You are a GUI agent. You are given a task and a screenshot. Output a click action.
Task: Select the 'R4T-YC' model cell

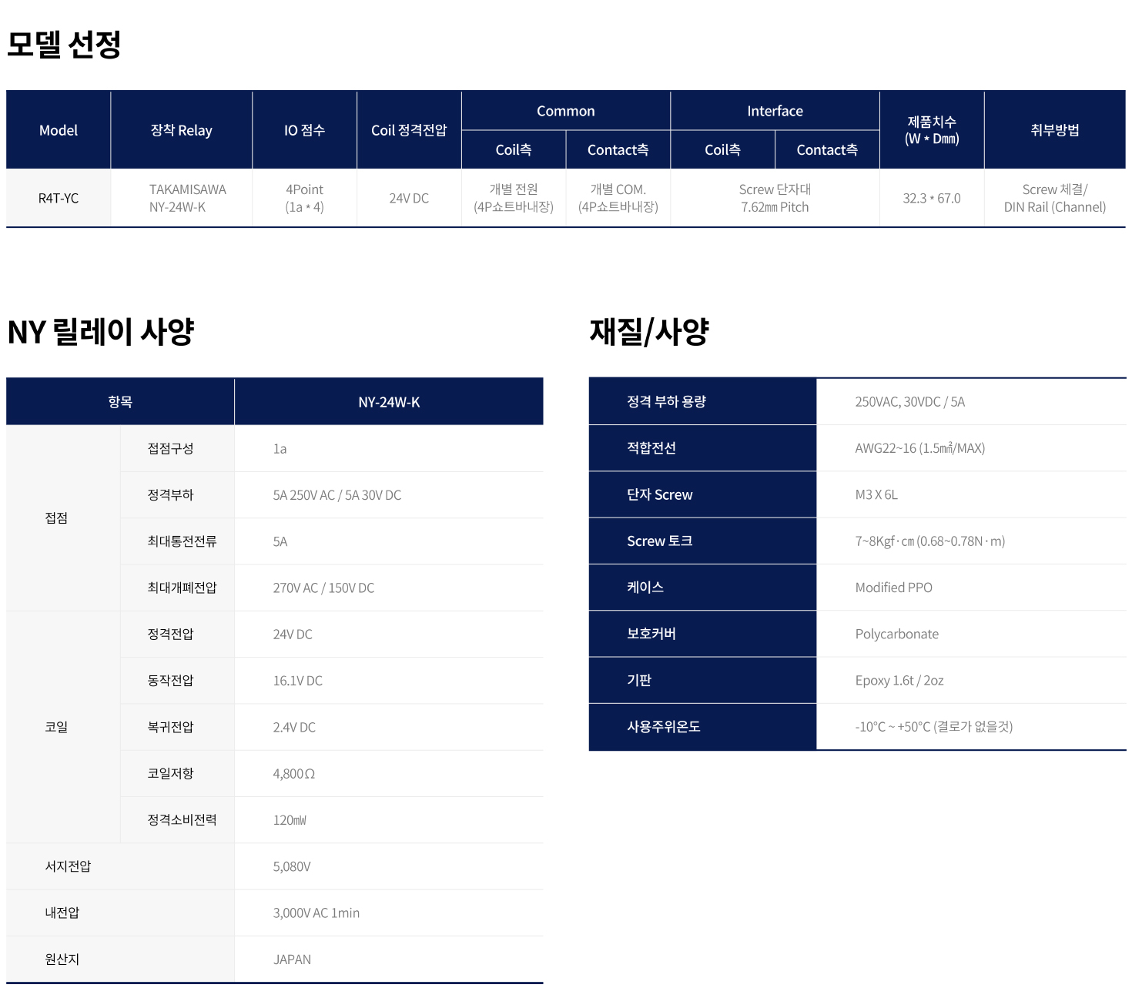point(59,198)
